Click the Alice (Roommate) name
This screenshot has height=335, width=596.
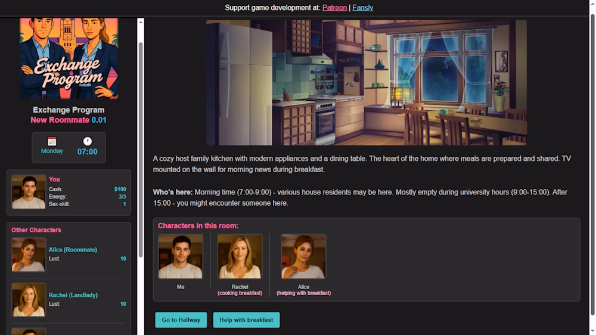(73, 250)
